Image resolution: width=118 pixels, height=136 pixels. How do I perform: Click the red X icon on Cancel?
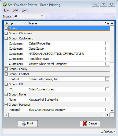(85, 123)
